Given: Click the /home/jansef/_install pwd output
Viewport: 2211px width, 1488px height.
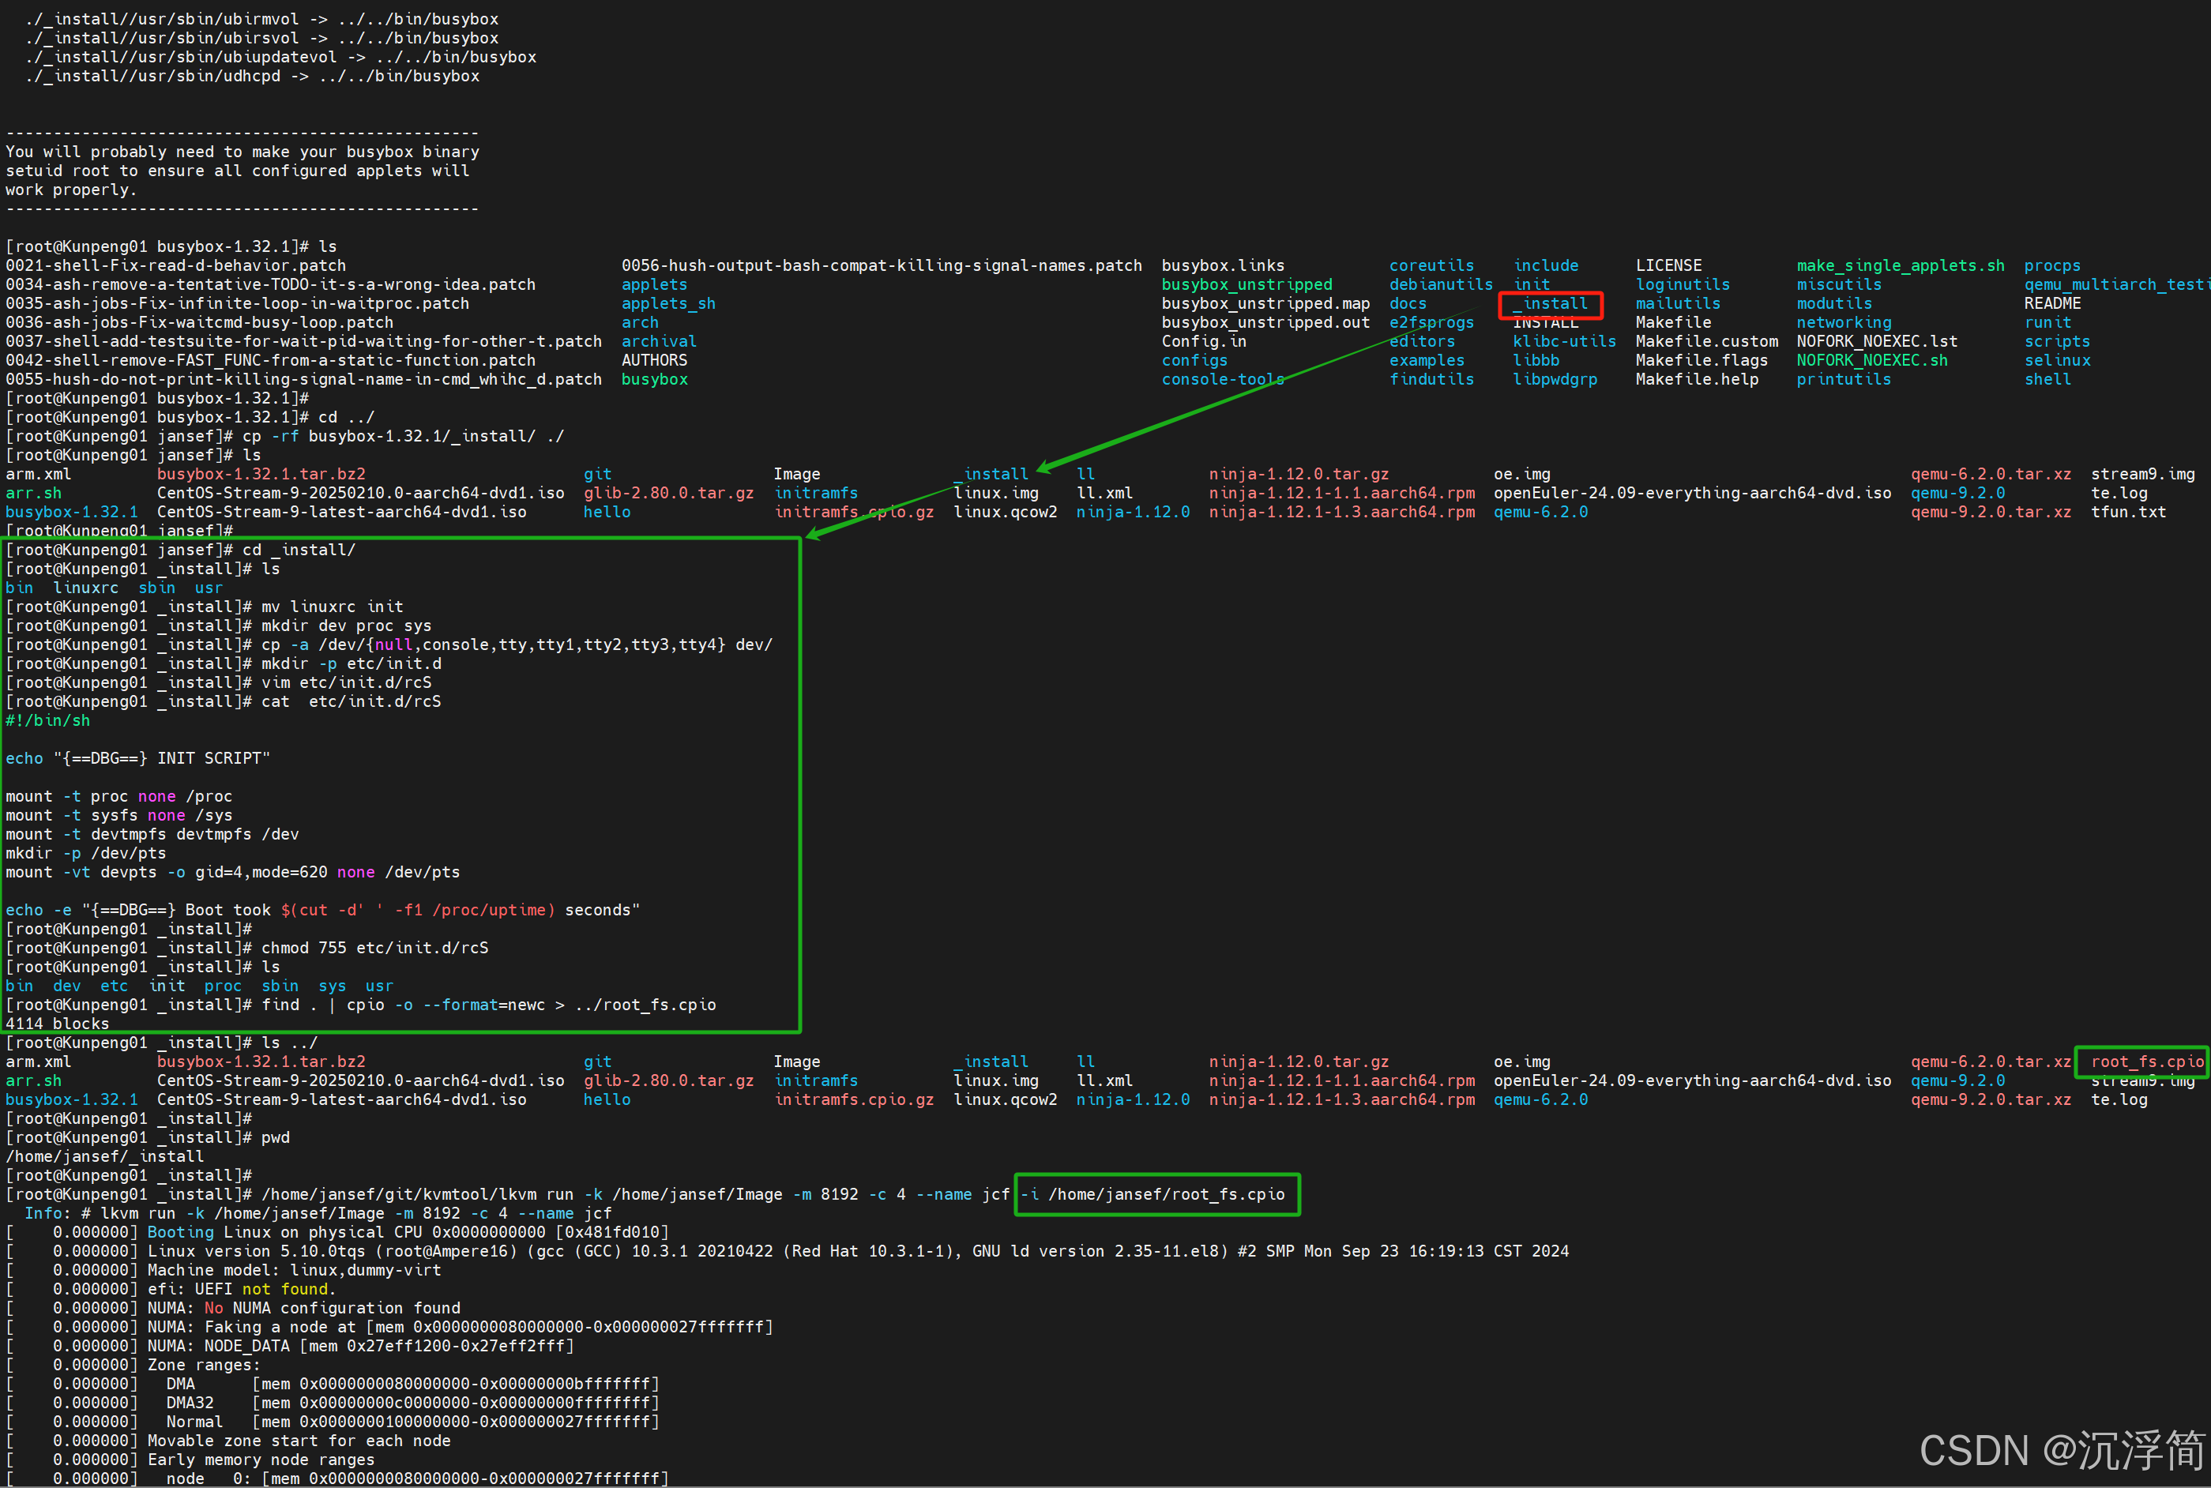Looking at the screenshot, I should [104, 1155].
